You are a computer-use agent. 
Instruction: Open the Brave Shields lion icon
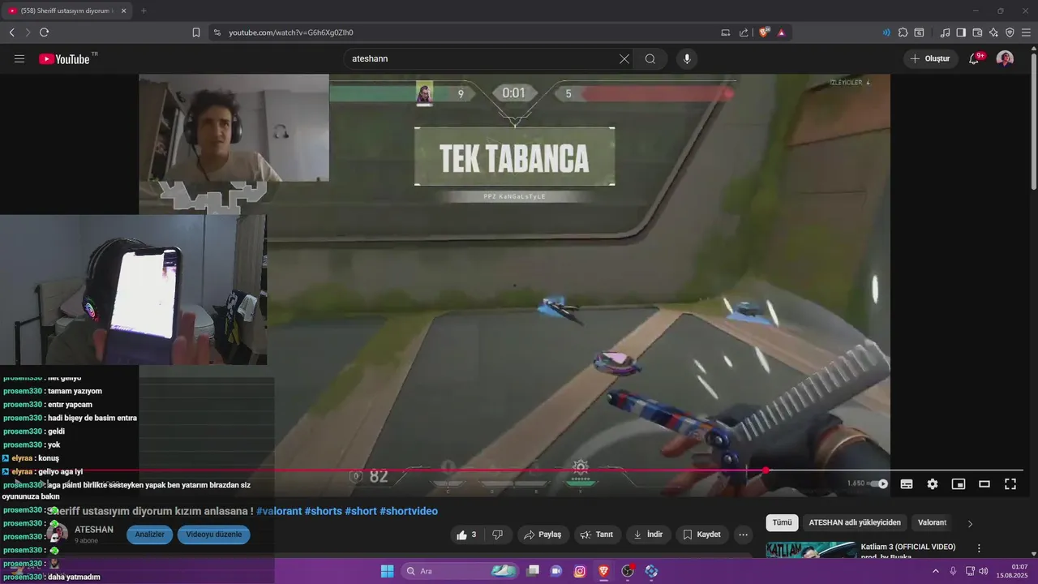coord(764,32)
